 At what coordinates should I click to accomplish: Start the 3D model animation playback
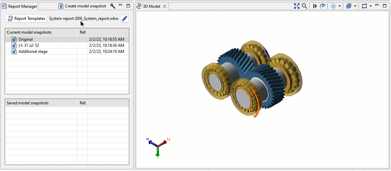315,6
